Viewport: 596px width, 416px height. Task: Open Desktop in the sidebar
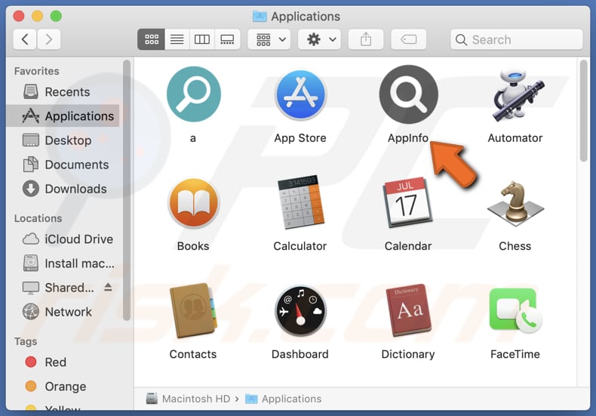pos(63,140)
